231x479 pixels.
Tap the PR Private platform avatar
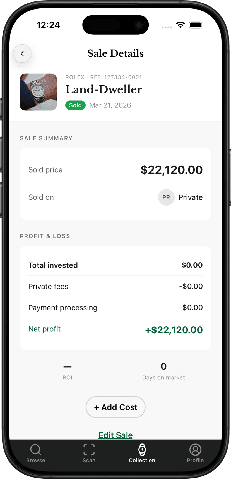pos(166,197)
